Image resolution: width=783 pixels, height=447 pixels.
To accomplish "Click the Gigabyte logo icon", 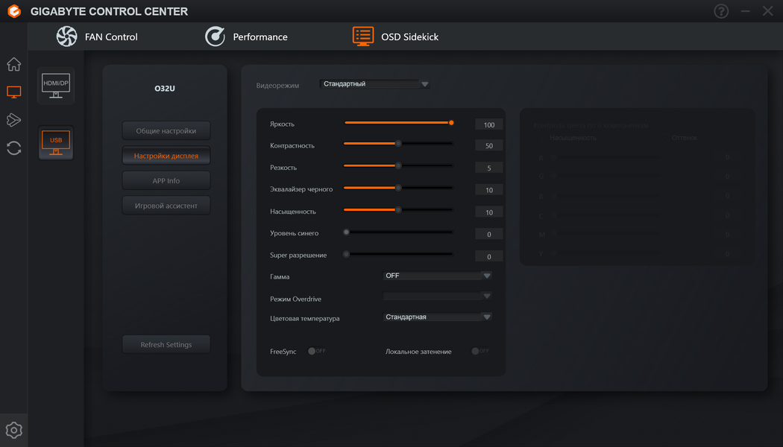I will 14,11.
